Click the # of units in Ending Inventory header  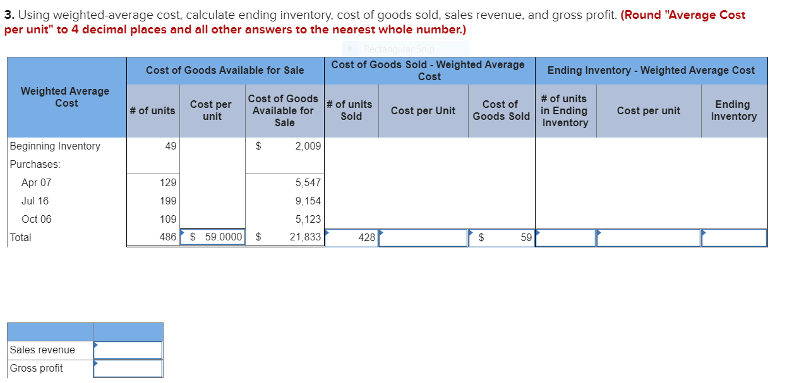(565, 110)
